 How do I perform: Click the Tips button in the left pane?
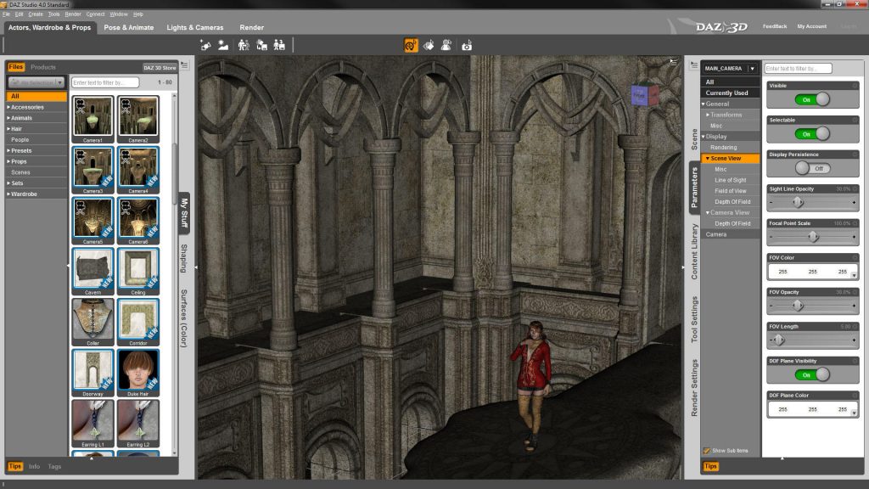(x=15, y=466)
